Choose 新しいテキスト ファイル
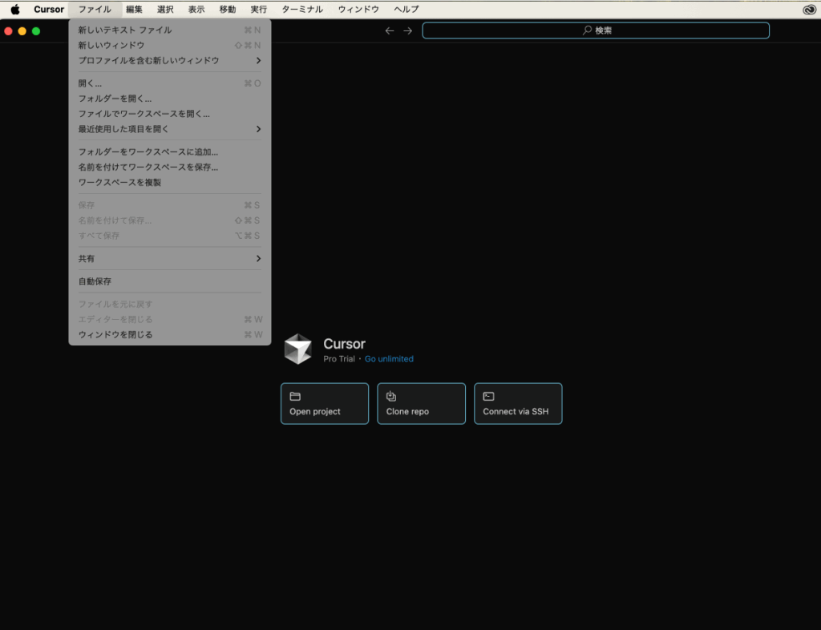Screen dimensions: 821x630 tap(170, 30)
